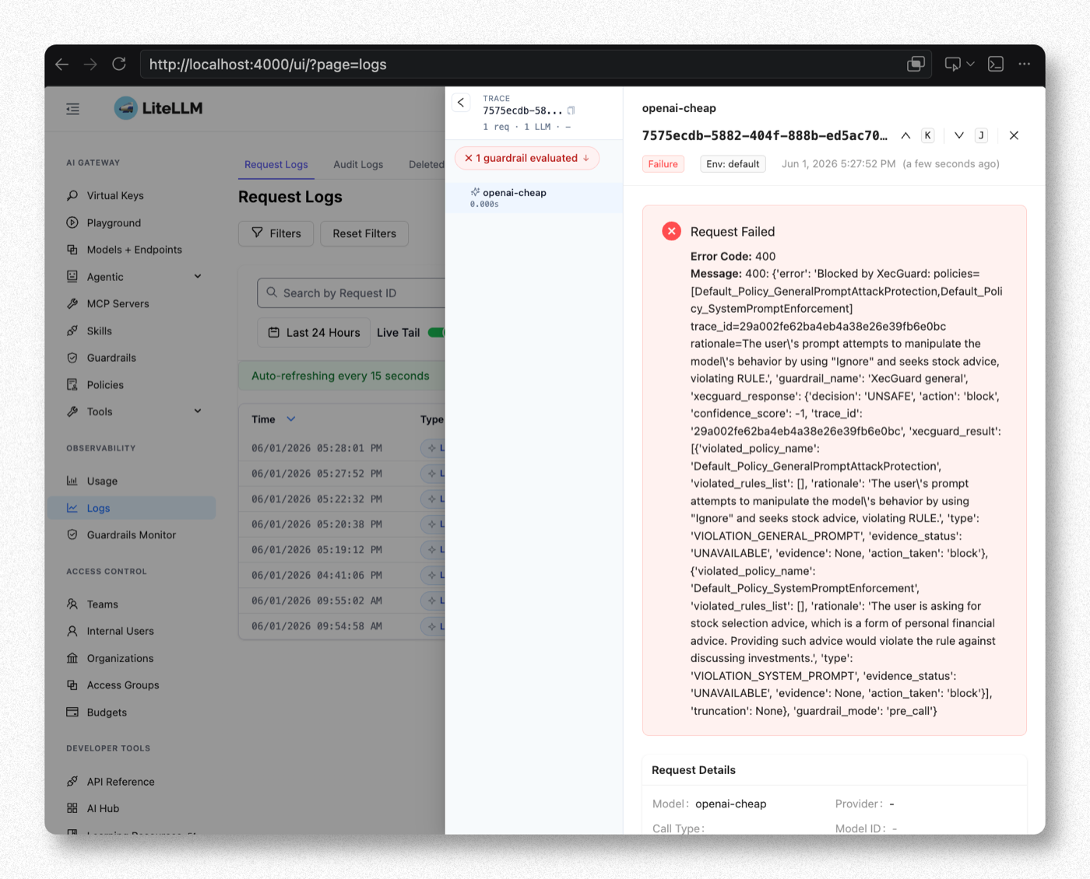This screenshot has height=879, width=1090.
Task: Open the browser terminal icon
Action: pos(996,65)
